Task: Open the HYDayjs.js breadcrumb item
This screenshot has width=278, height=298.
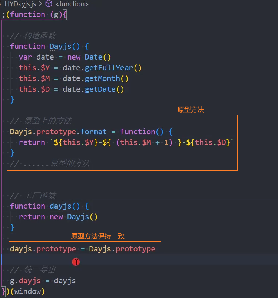Action: pos(20,4)
